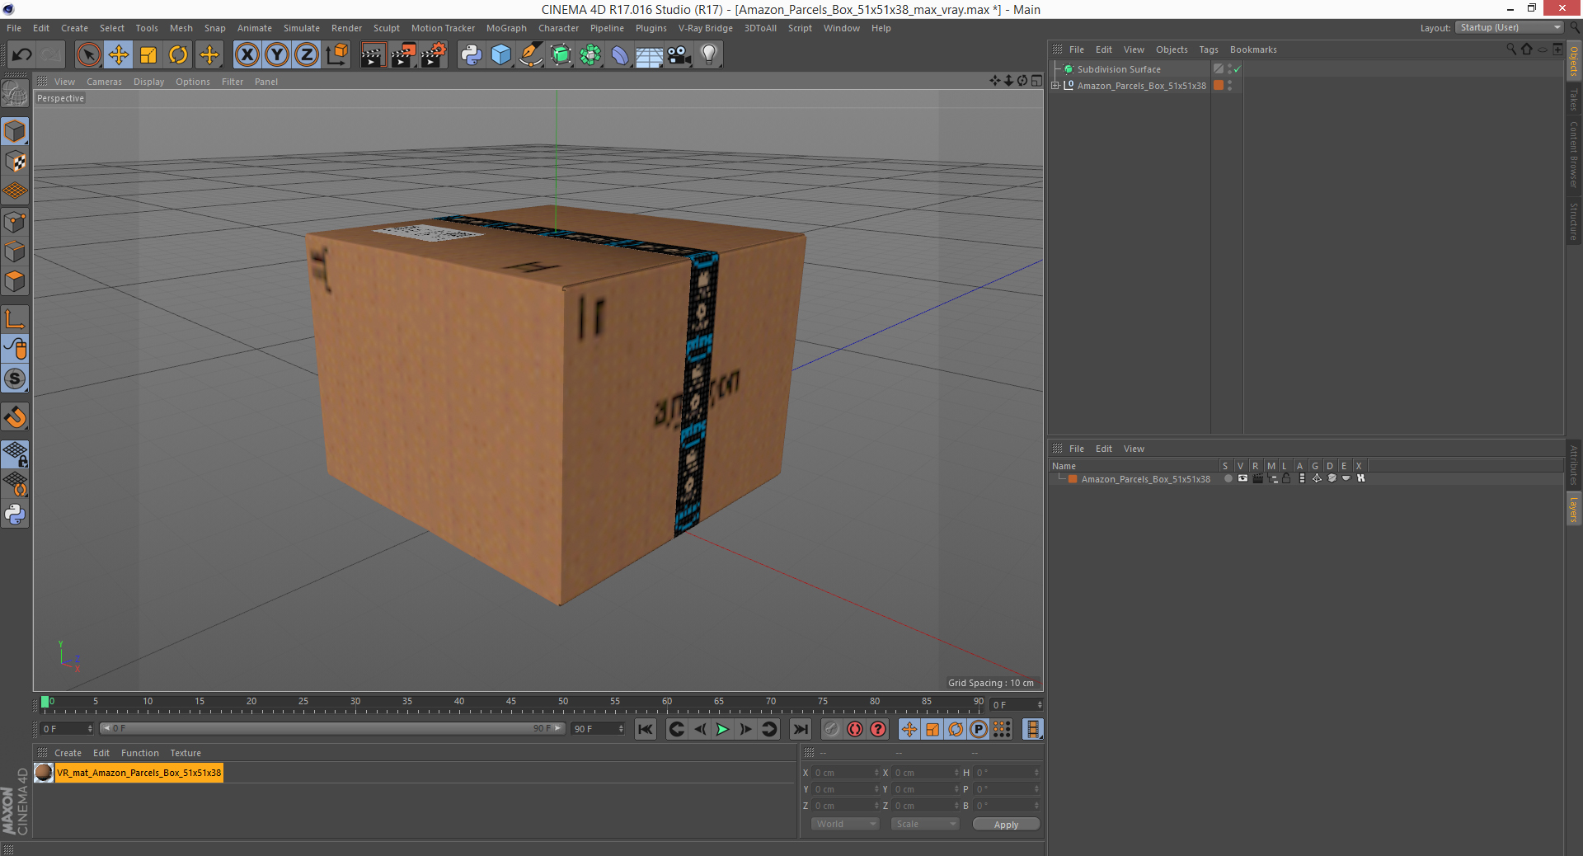Click the preview range slider bar
Screen dimensions: 1583x856
(332, 728)
